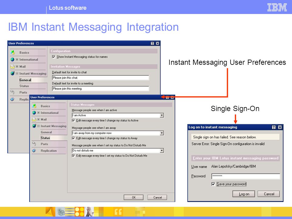This screenshot has width=292, height=219.
Task: Click International label in back window
Action: (29, 60)
